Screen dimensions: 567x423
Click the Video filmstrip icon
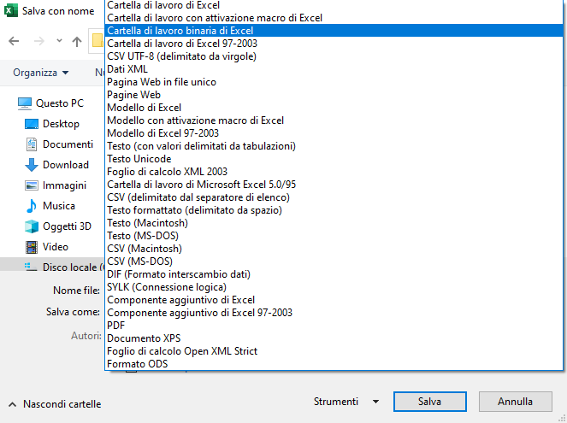32,247
